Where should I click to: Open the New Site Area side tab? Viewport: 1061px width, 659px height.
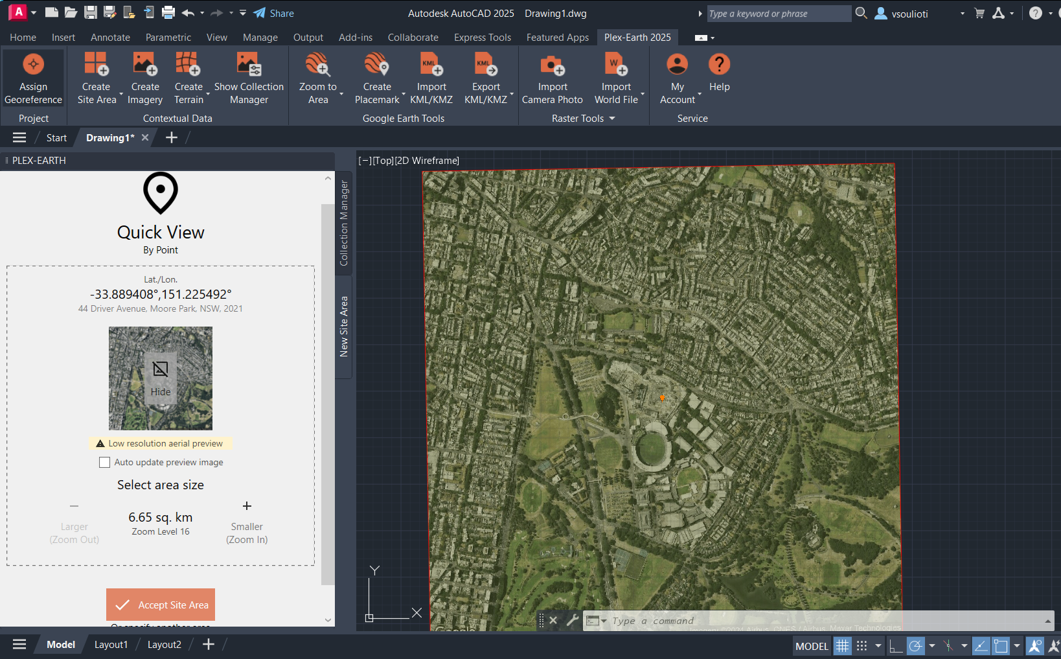[x=344, y=327]
